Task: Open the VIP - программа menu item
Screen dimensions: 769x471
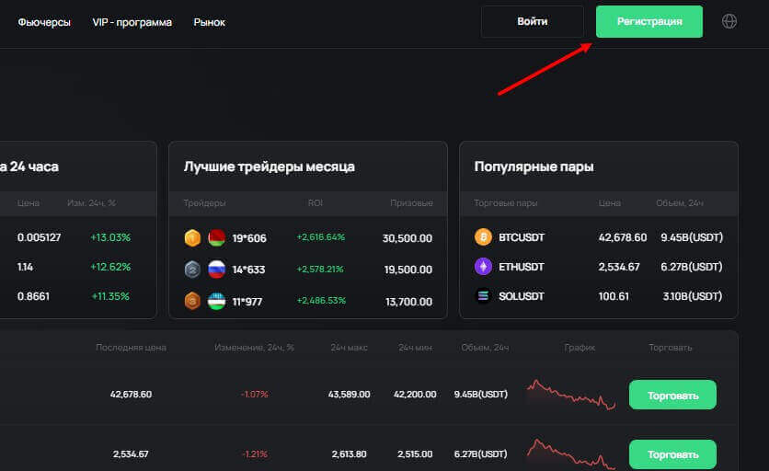Action: (132, 22)
